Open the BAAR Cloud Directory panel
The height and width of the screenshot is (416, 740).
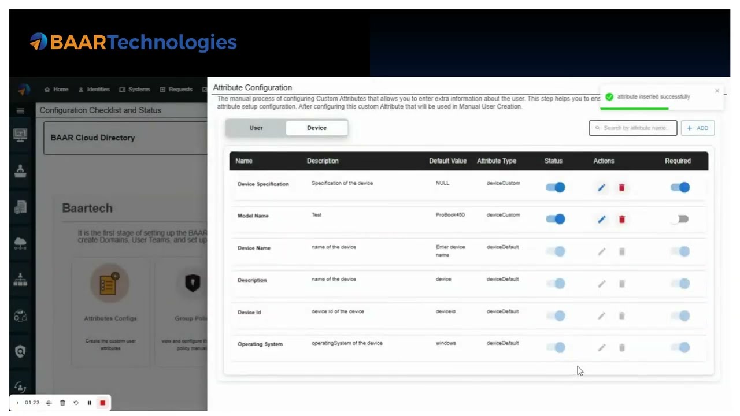(125, 138)
